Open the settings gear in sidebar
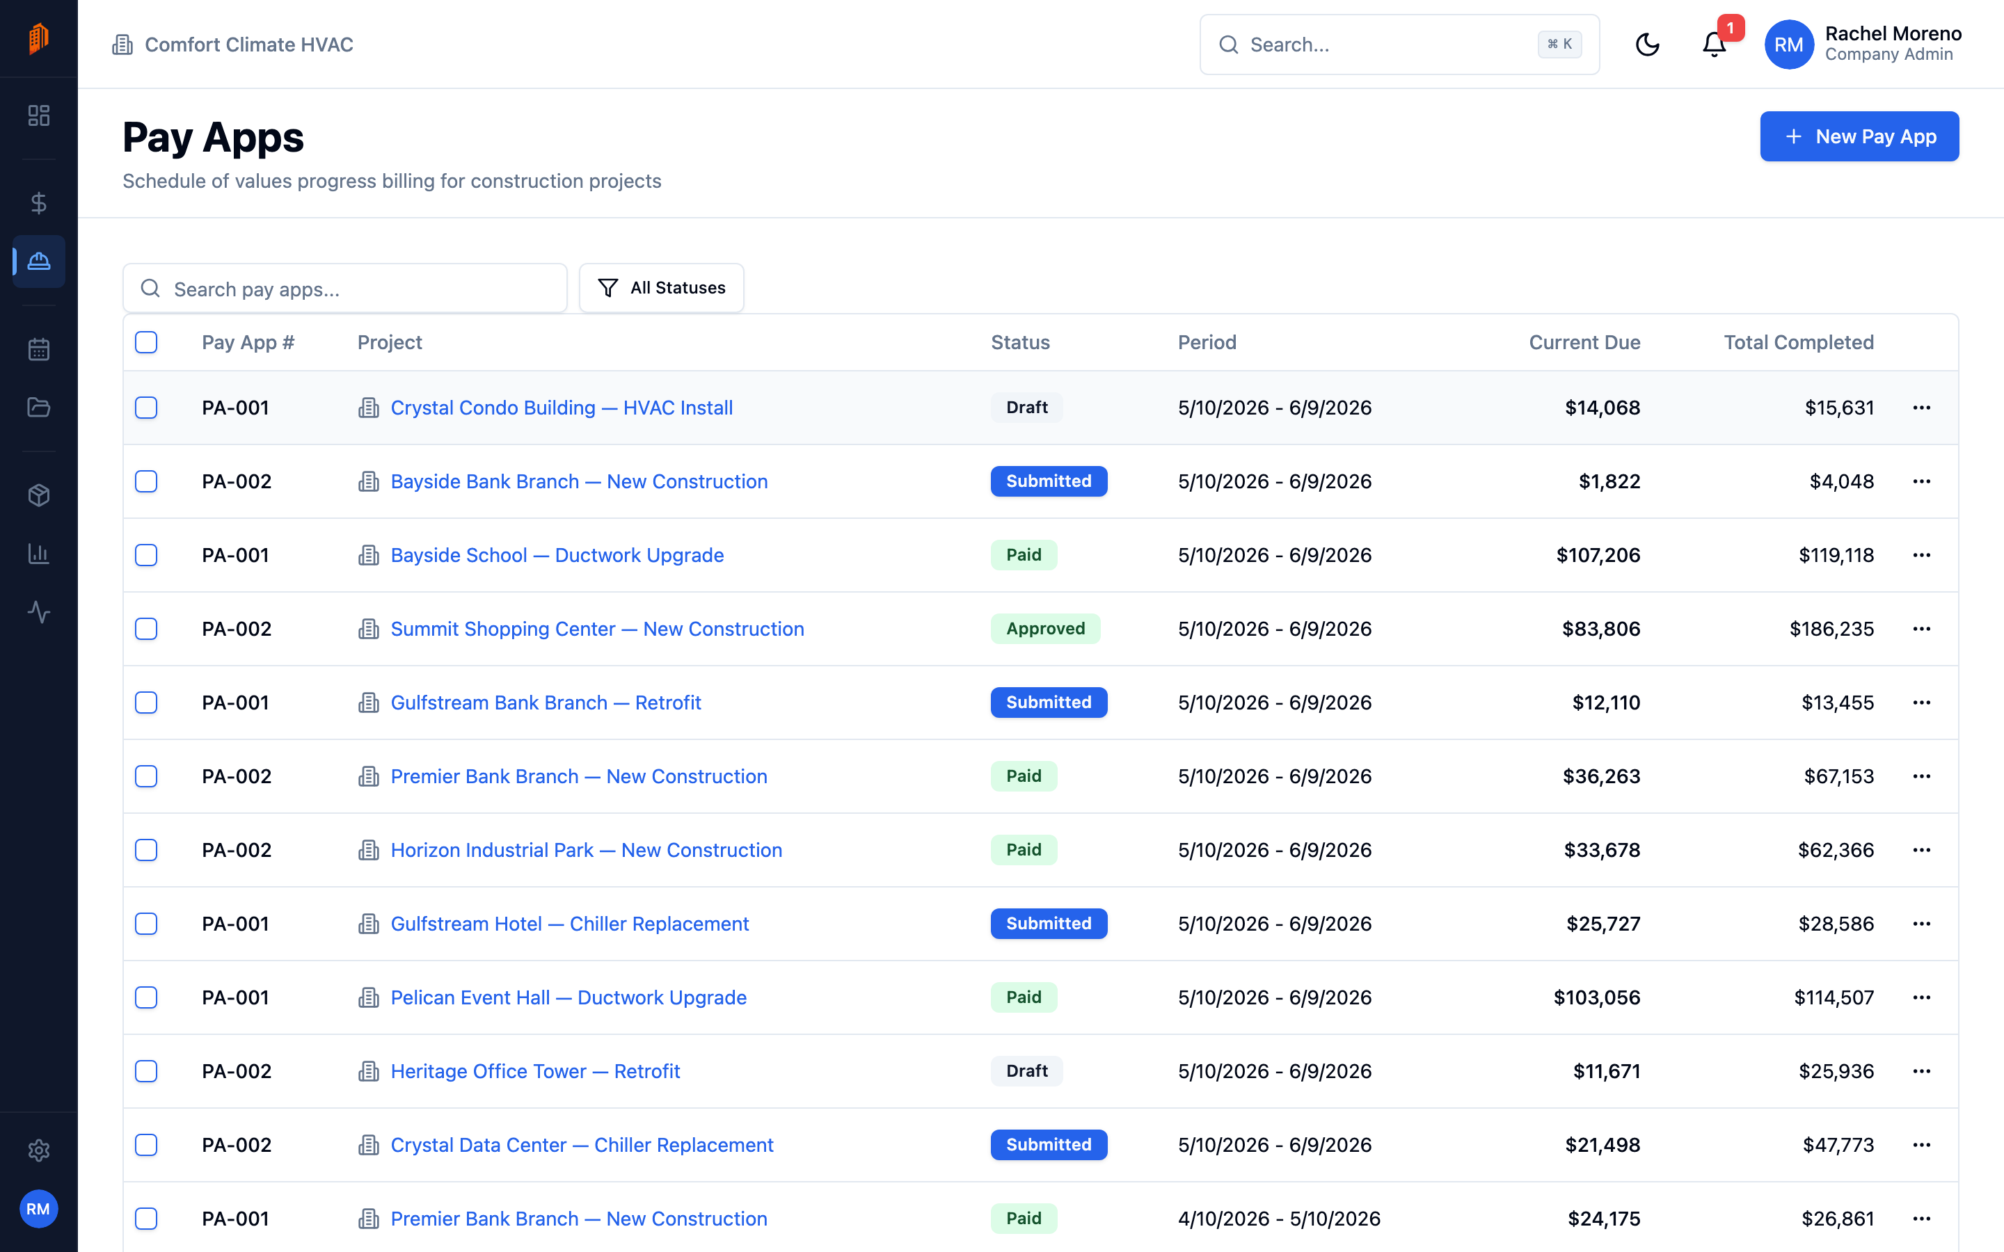This screenshot has width=2004, height=1252. point(39,1150)
